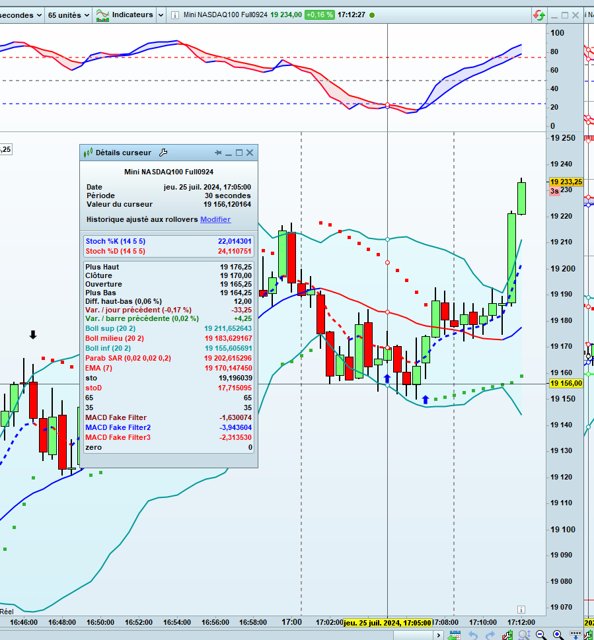The height and width of the screenshot is (640, 594).
Task: Click the Mini NASDAQ100 Full0924 title
Action: pos(225,15)
